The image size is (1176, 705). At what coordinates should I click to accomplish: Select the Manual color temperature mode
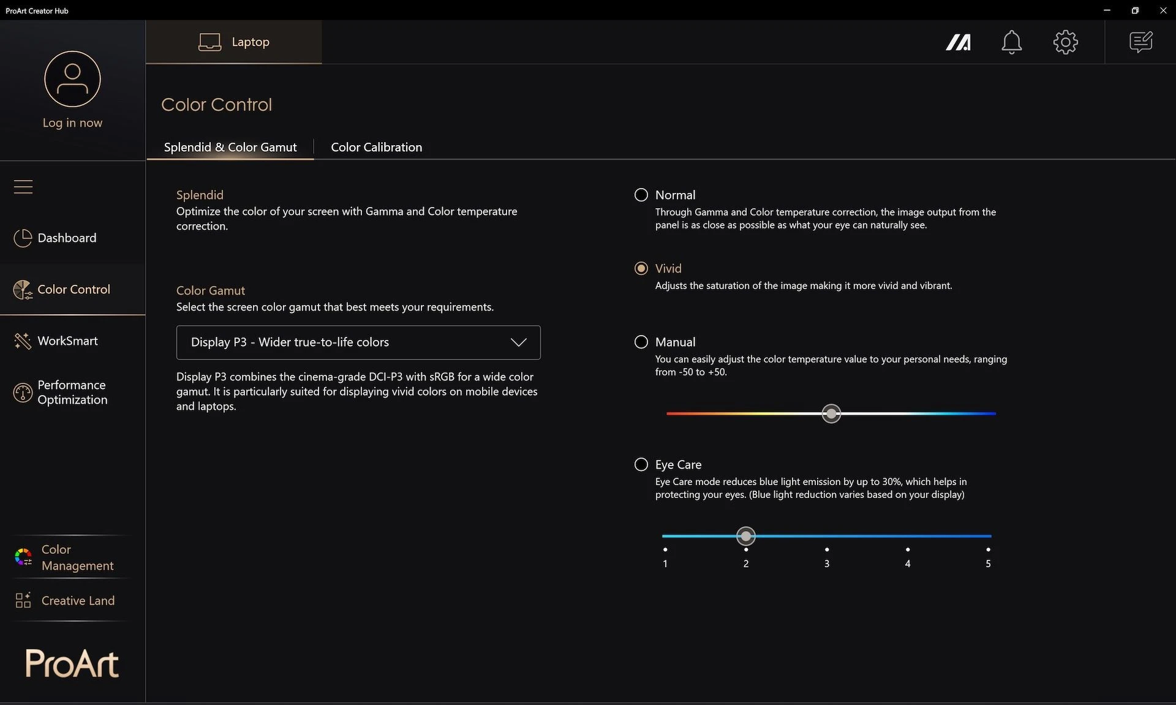coord(641,342)
